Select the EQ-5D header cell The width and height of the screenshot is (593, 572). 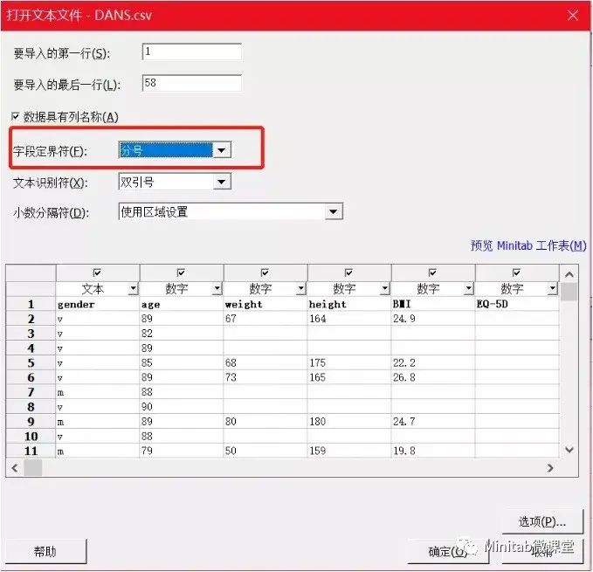517,304
